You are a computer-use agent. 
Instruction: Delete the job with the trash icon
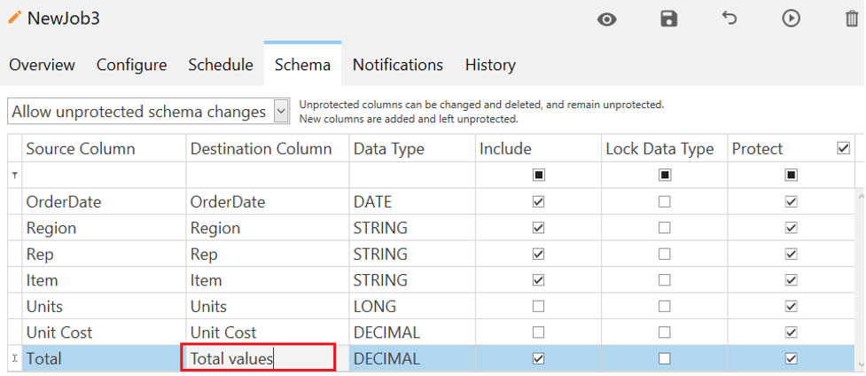point(852,20)
